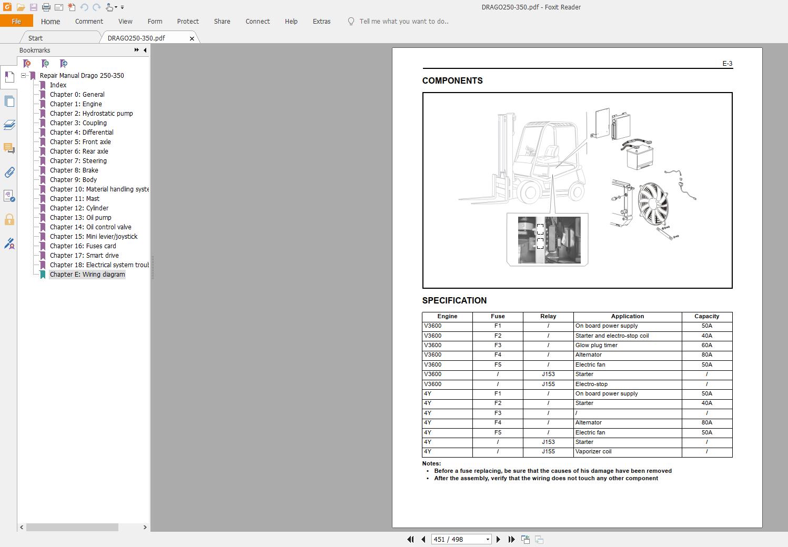Viewport: 788px width, 547px height.
Task: Click the Previous View icon
Action: pos(525,539)
